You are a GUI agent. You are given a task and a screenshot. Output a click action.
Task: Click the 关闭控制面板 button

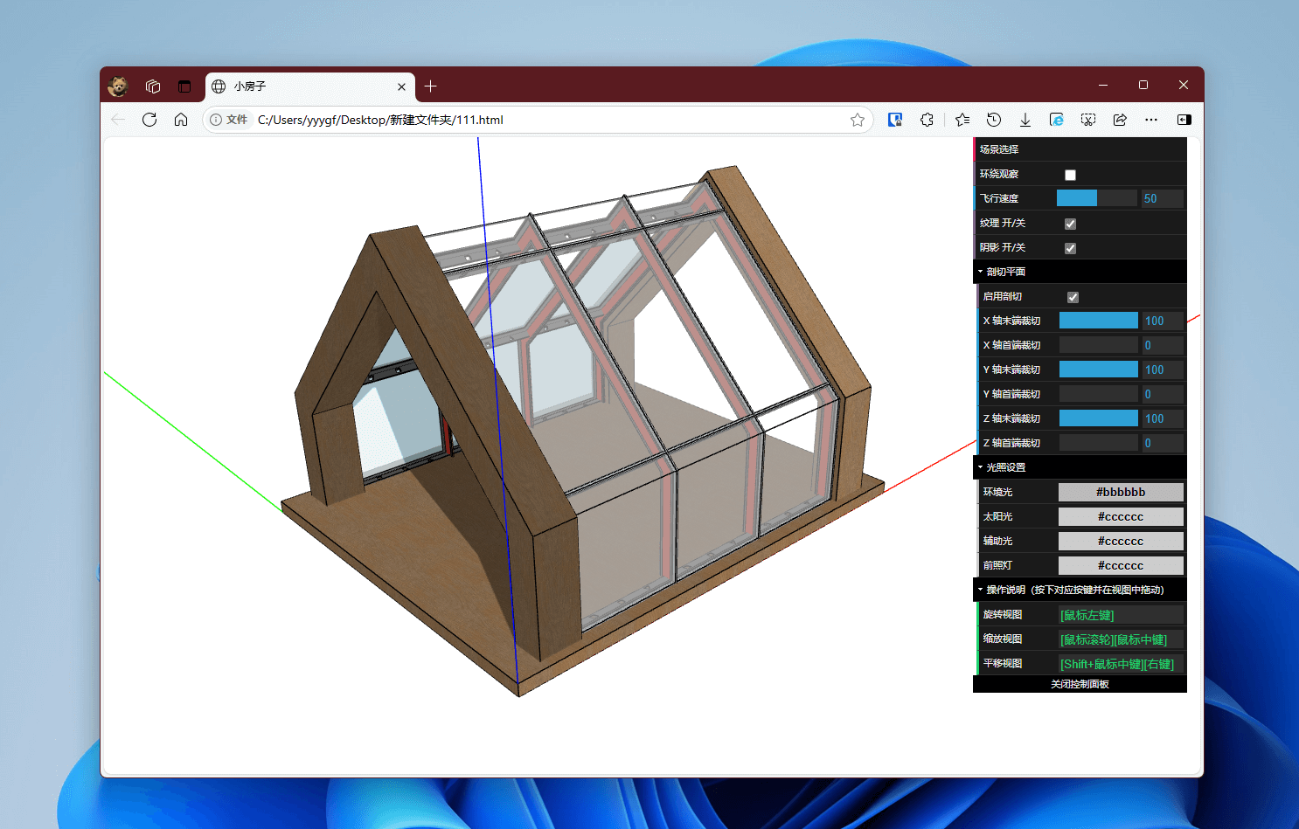pos(1080,684)
